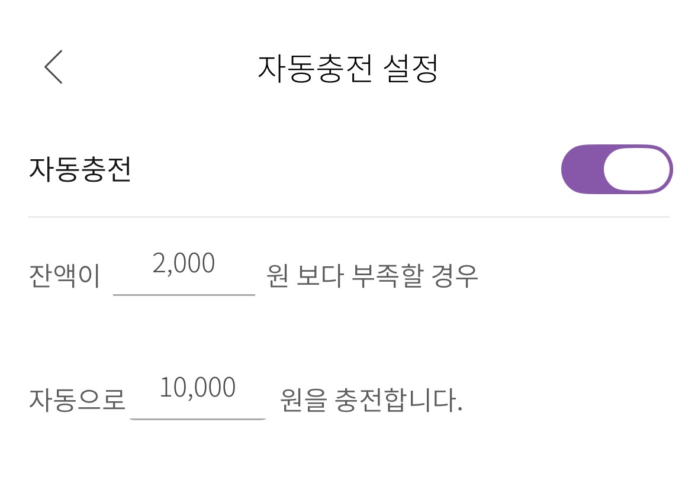Tap the back arrow icon
Image resolution: width=698 pixels, height=480 pixels.
(53, 67)
